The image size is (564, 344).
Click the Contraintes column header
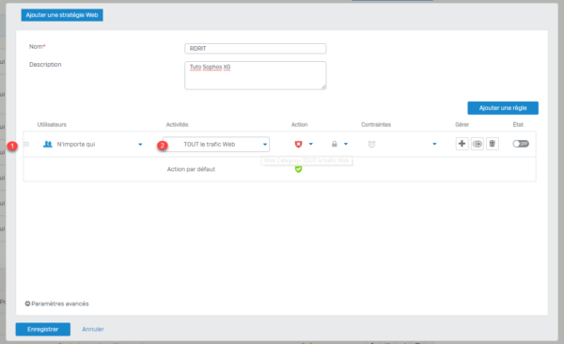(x=376, y=124)
